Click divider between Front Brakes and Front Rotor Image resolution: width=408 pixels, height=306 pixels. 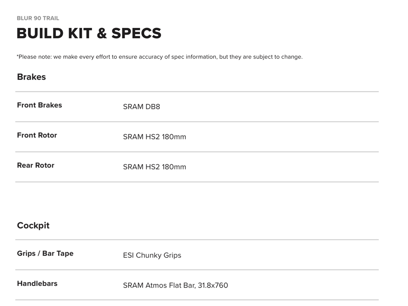pyautogui.click(x=197, y=122)
